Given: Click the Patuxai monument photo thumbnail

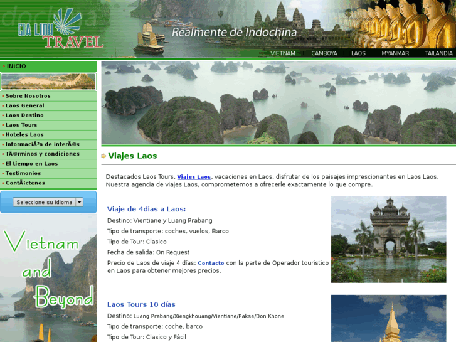Looking at the screenshot, I should point(388,240).
